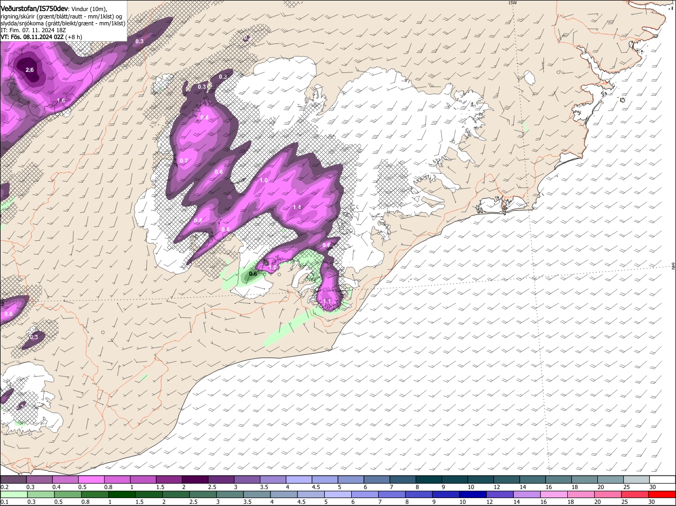Pick the 16 swatch in the lower legend row
Viewport: 676px width, 506px height.
554,494
